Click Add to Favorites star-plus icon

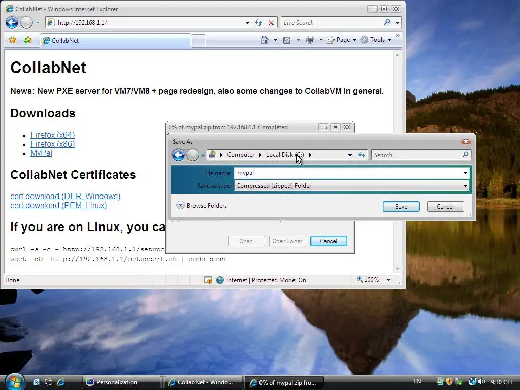(x=27, y=40)
